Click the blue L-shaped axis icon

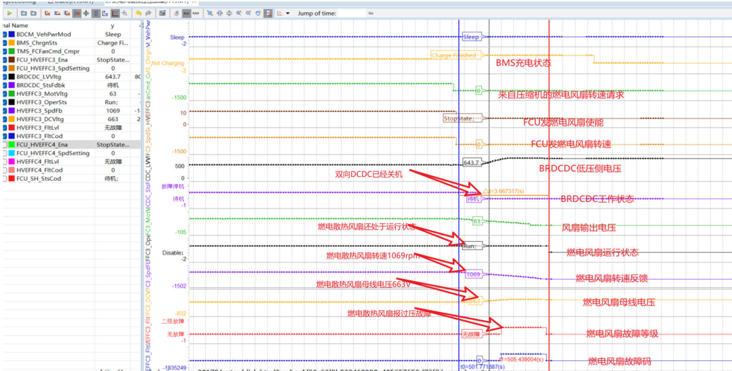click(x=105, y=13)
